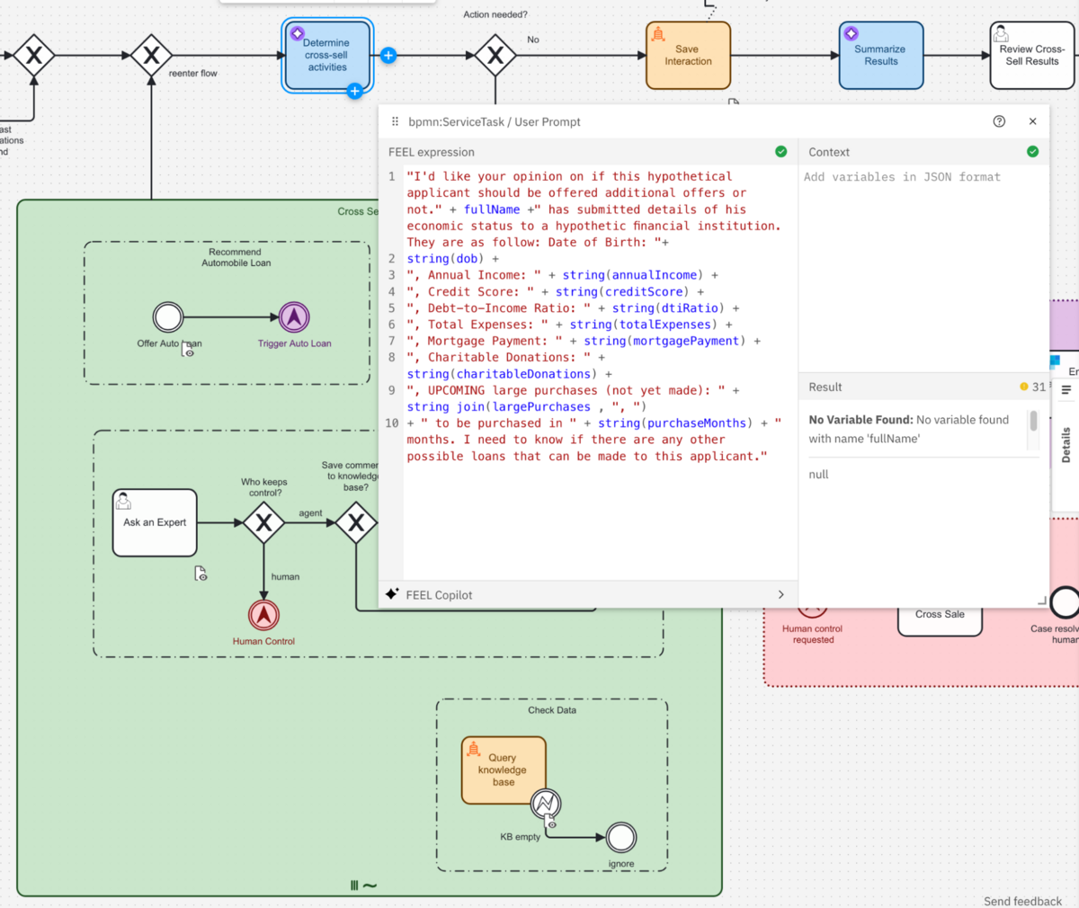Image resolution: width=1079 pixels, height=908 pixels.
Task: Click the 'human' sequence flow label
Action: tap(286, 577)
